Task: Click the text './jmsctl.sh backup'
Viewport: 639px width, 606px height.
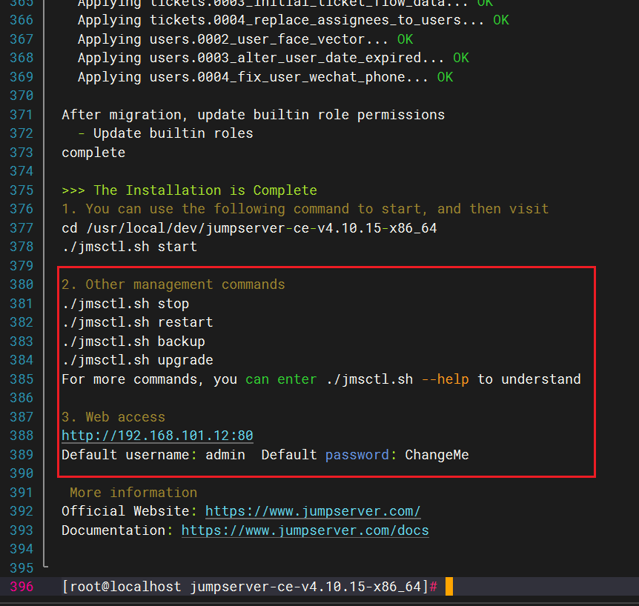Action: 133,342
